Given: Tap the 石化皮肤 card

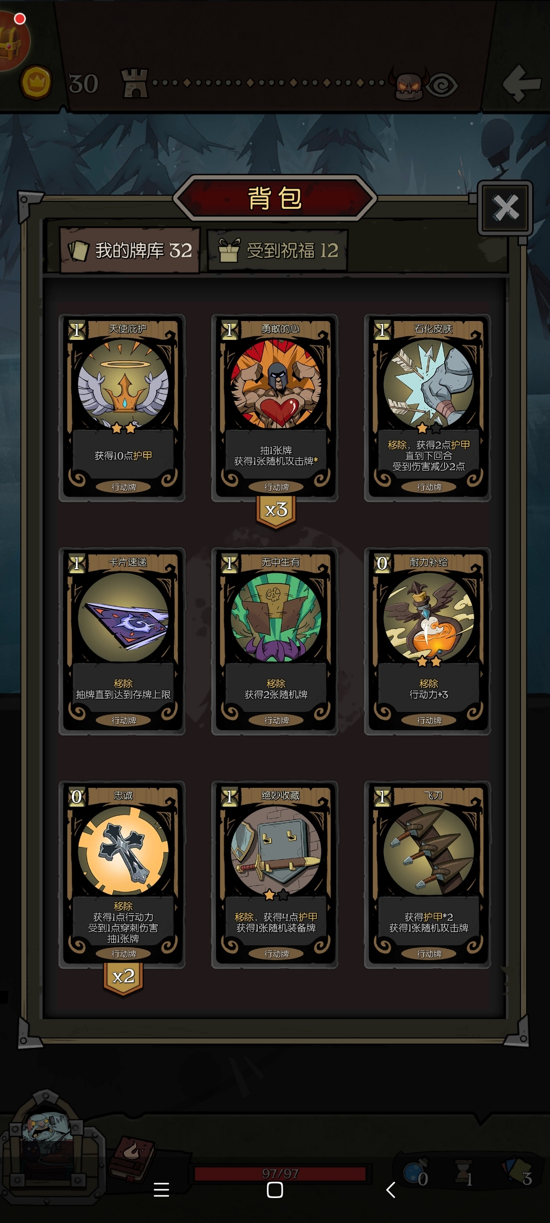Looking at the screenshot, I should point(428,408).
